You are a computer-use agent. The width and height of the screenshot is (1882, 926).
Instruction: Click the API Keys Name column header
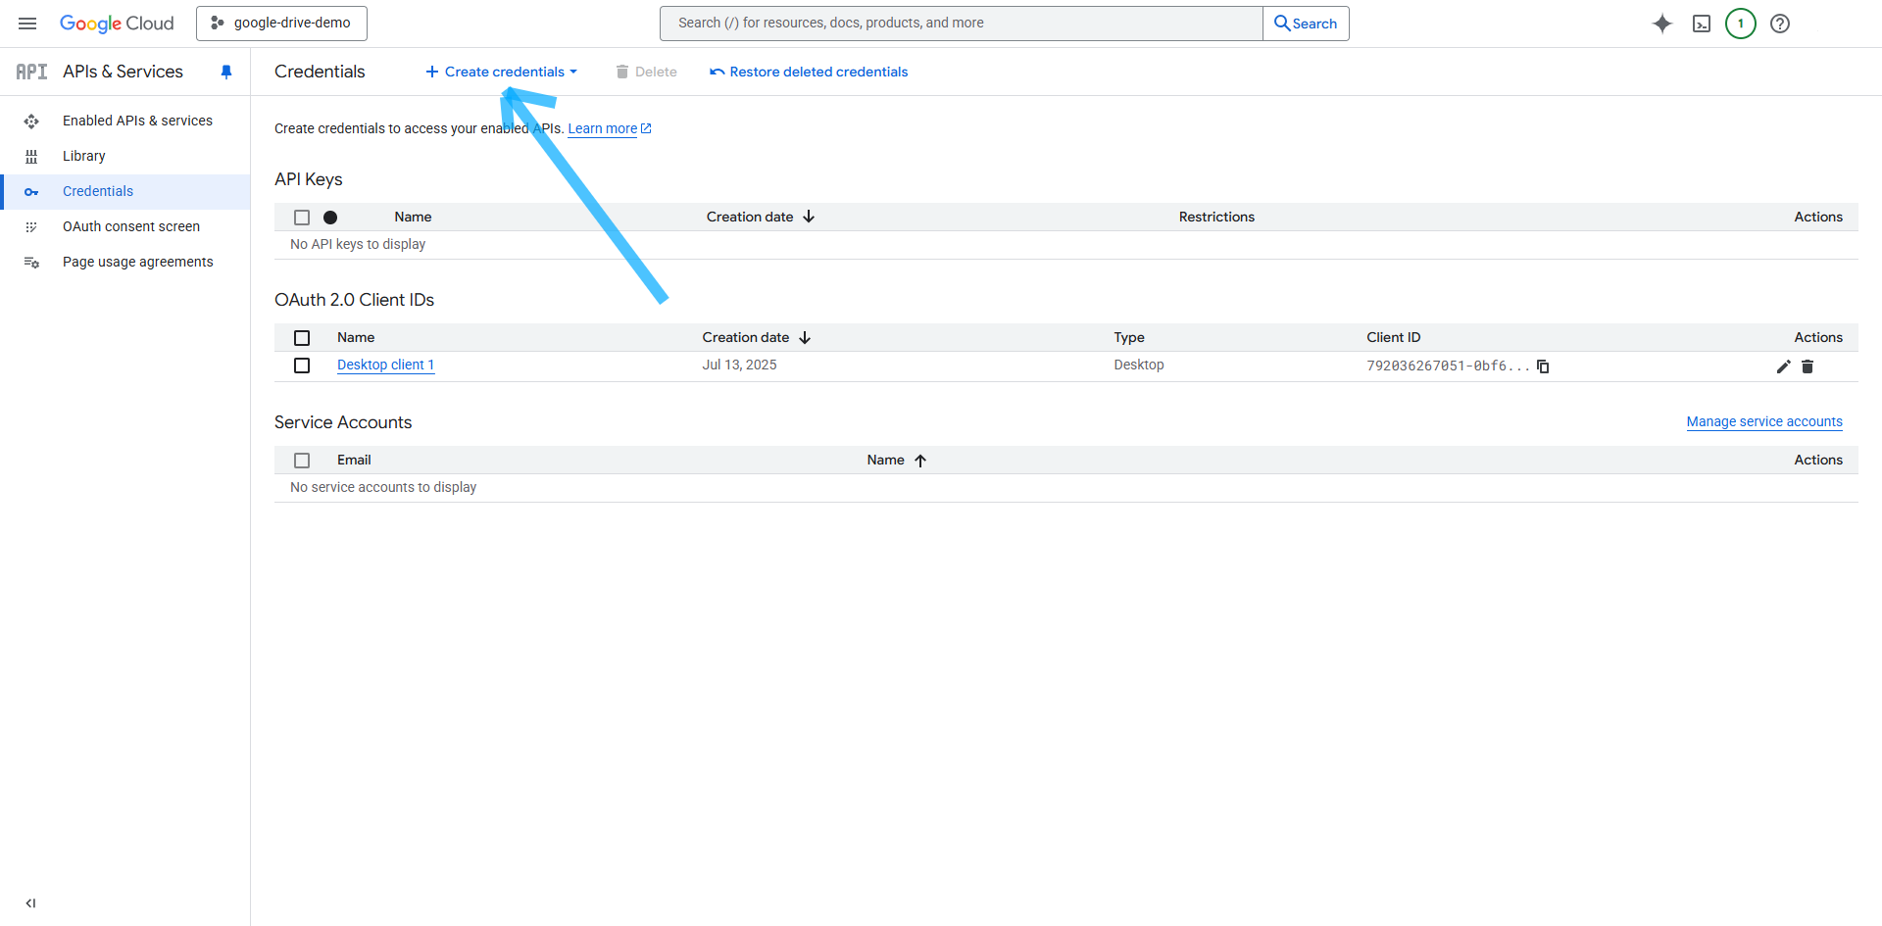[x=413, y=217]
